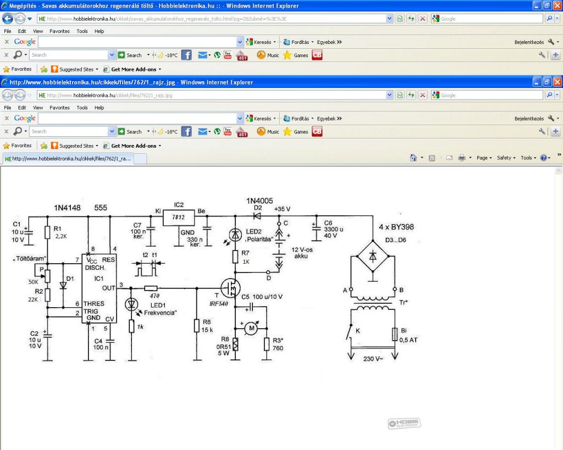Viewport: 563px width, 450px height.
Task: Click the 461 counter icon in Megépítés window
Action: tap(242, 55)
